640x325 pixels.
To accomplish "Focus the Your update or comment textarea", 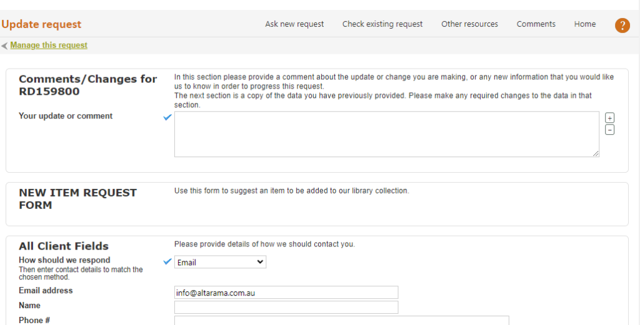I will pos(386,134).
